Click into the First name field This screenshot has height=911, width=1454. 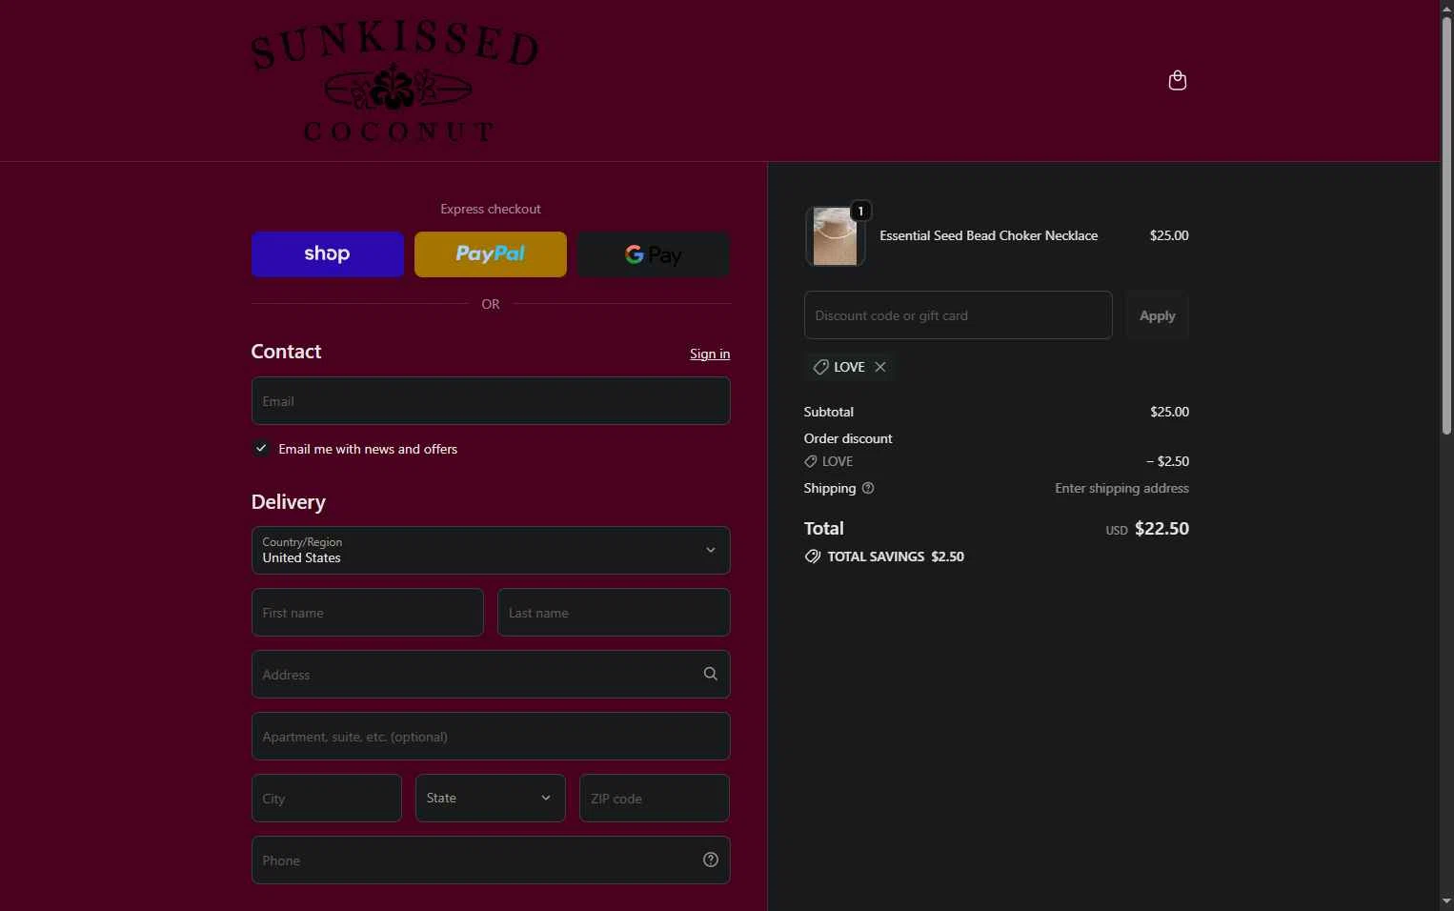click(x=368, y=613)
